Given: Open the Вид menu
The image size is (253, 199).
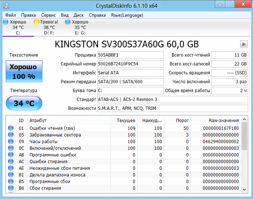Looking at the screenshot, I should point(65,15).
